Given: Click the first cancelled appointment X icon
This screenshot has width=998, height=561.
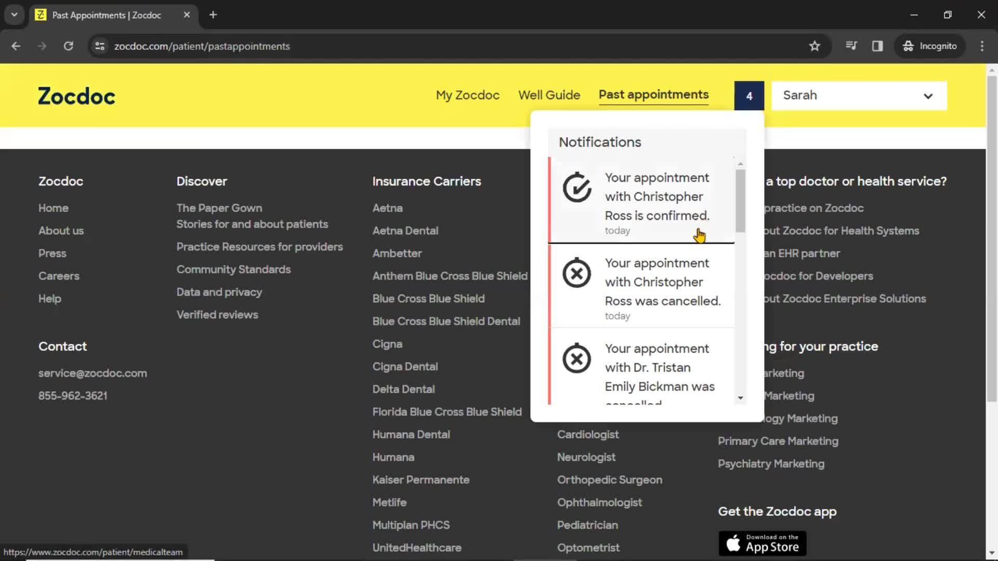Looking at the screenshot, I should pyautogui.click(x=576, y=273).
